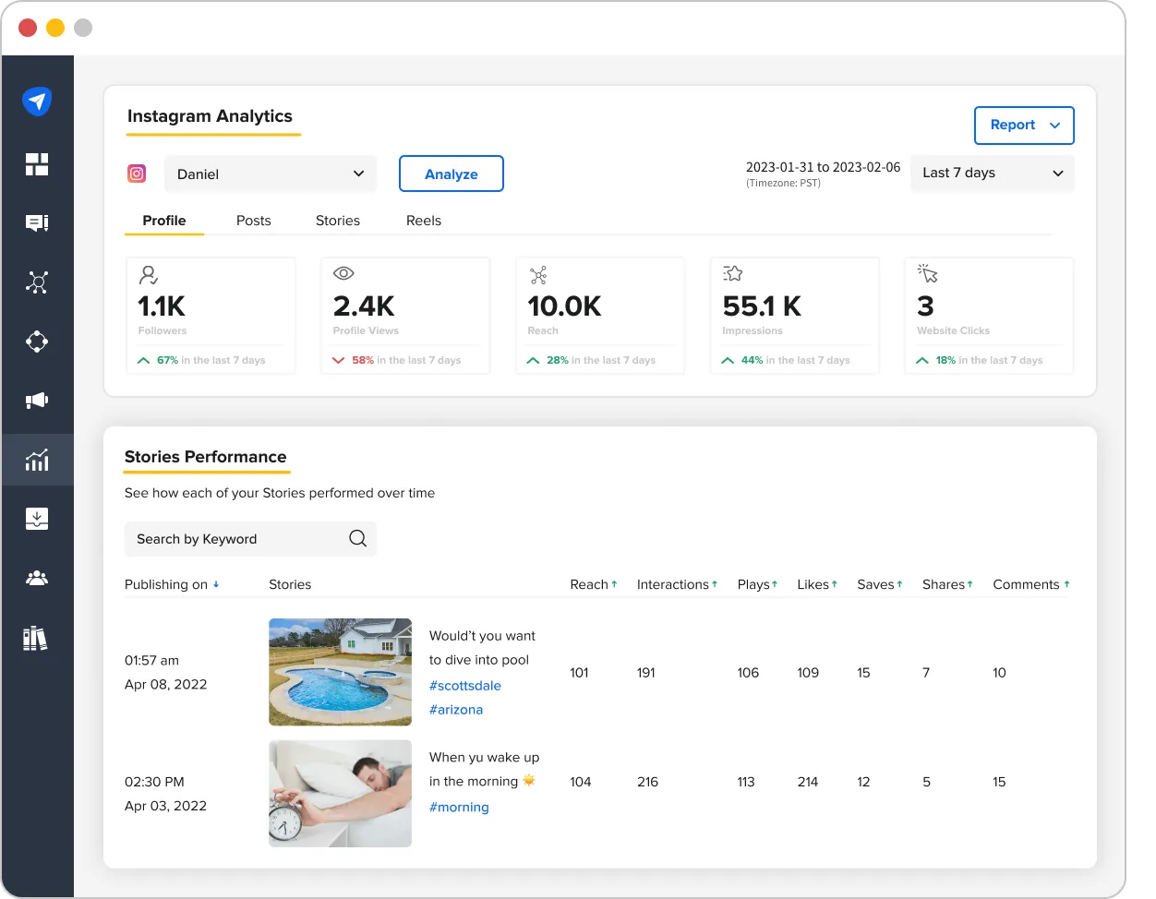Open the Report dropdown menu
The image size is (1156, 899).
(x=1024, y=126)
